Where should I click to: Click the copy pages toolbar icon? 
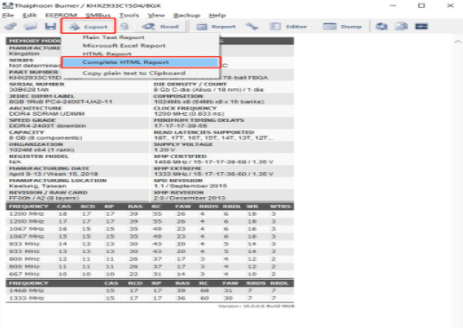tap(402, 27)
